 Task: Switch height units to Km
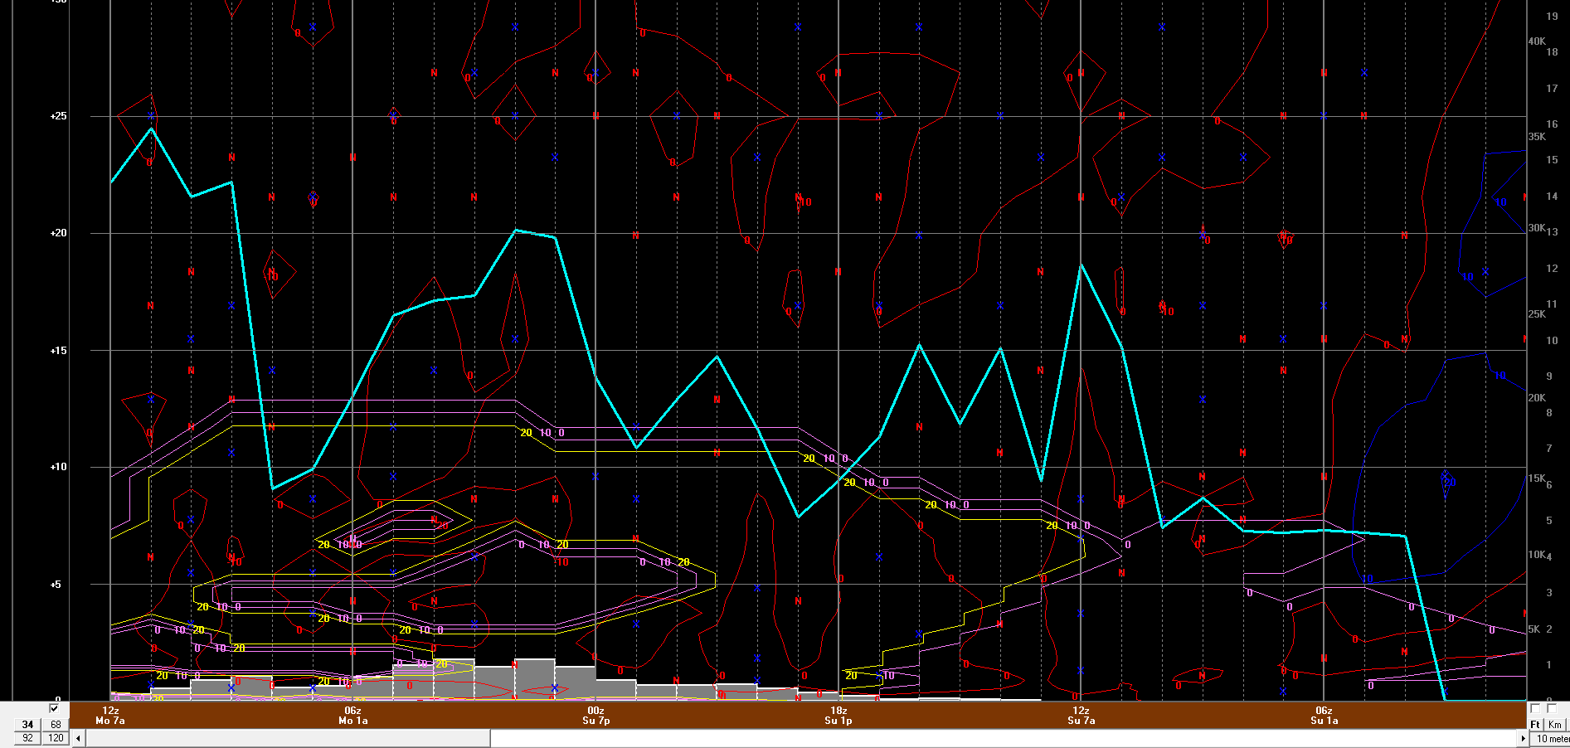tap(1554, 725)
